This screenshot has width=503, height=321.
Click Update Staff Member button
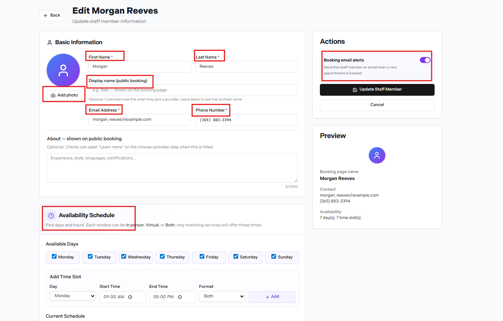(377, 89)
